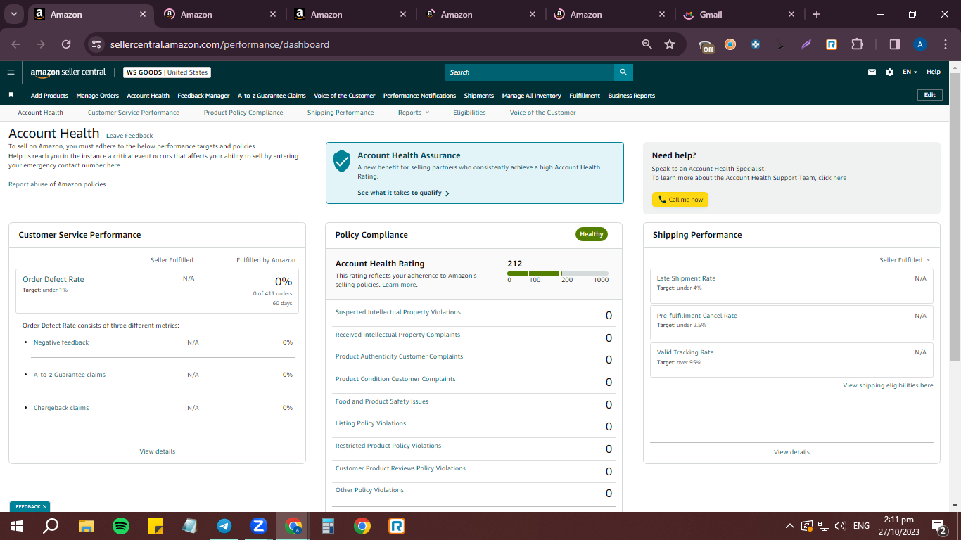The width and height of the screenshot is (961, 540).
Task: Open the WS GOODS United States account switcher
Action: (167, 72)
